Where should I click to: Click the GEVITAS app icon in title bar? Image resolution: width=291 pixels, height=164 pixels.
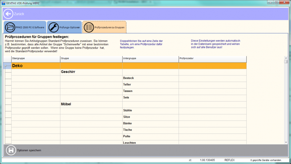tap(3, 3)
